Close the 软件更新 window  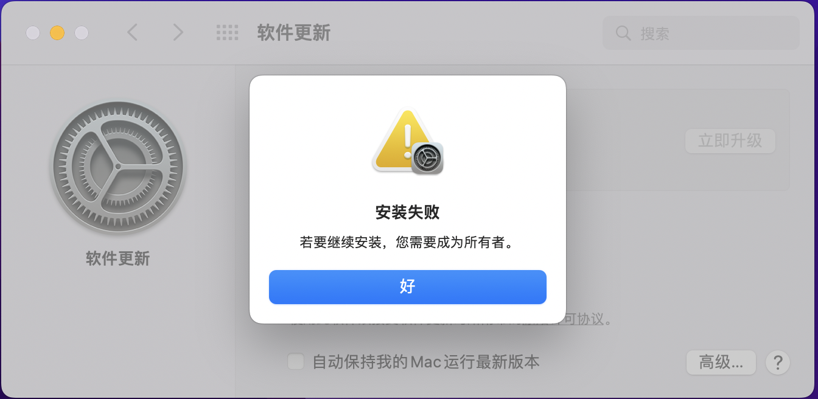(x=33, y=33)
